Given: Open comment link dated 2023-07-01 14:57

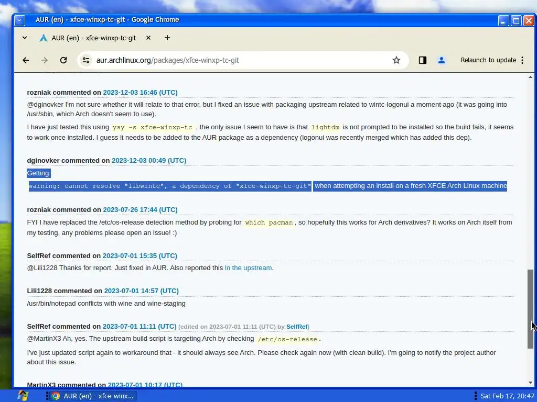Looking at the screenshot, I should [142, 291].
